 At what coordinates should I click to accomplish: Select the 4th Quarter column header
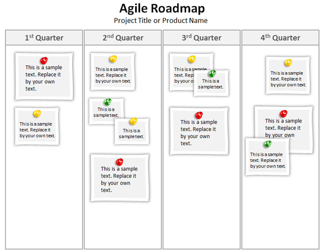280,37
